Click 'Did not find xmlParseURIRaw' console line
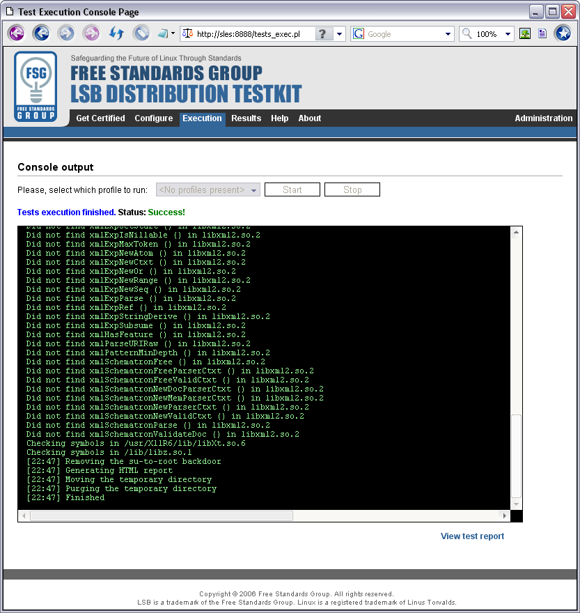 tap(139, 343)
